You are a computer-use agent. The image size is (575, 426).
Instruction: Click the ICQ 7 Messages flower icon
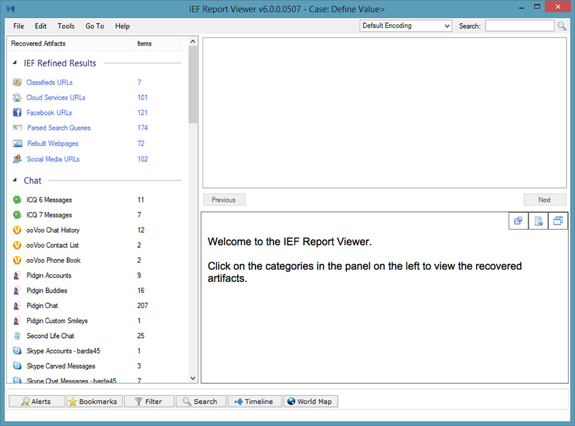tap(17, 215)
